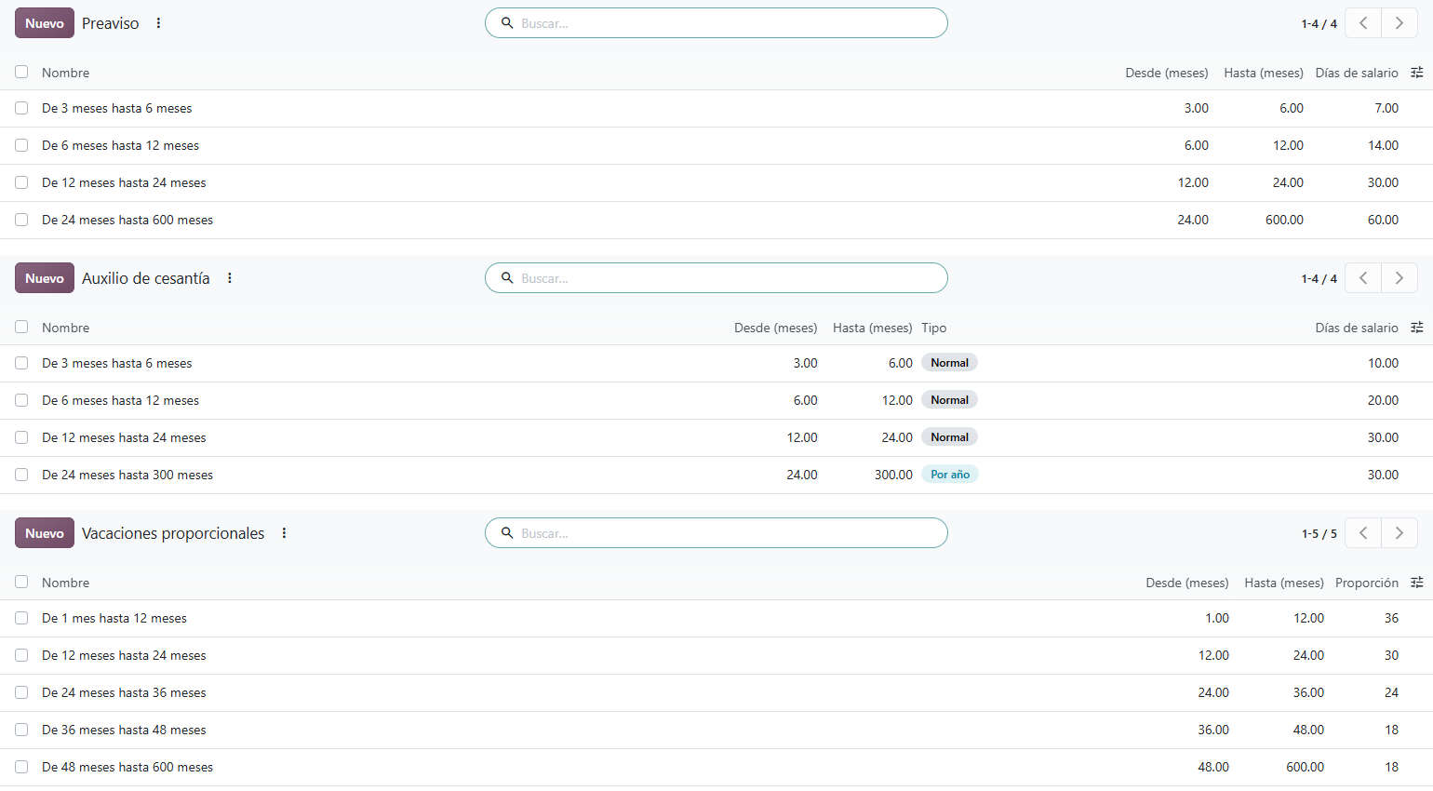
Task: Go to next page in Auxilio de cesantía list
Action: [x=1400, y=278]
